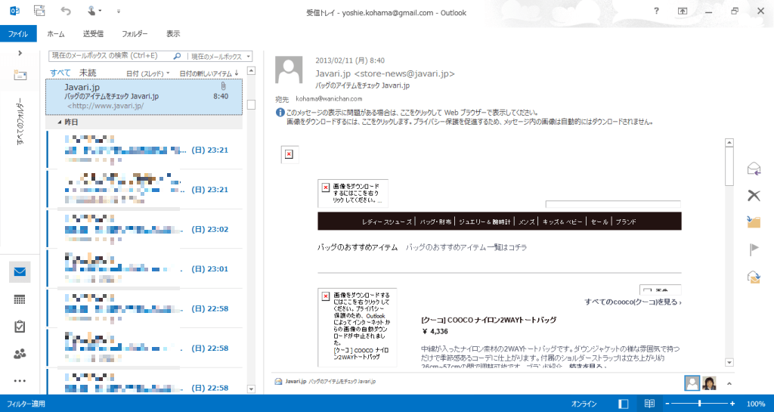Toggle 日付の新しいアイテム sort order
Image resolution: width=774 pixels, height=412 pixels.
pos(209,73)
